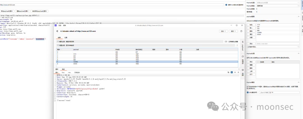This screenshot has width=303, height=119.
Task: Collapse the Payload encoding section
Action: [298, 82]
